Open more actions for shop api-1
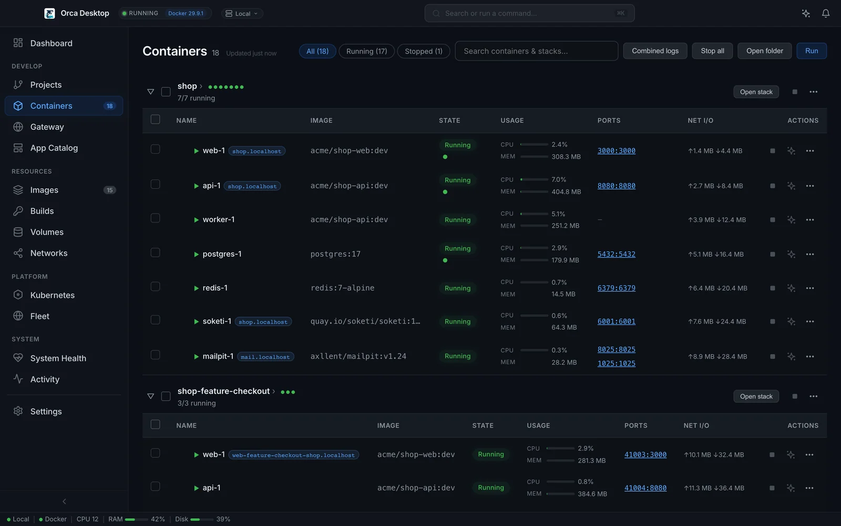The height and width of the screenshot is (526, 841). tap(810, 186)
